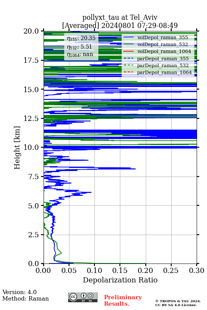Click the Creative Commons CC icon
The height and width of the screenshot is (310, 207).
tap(73, 297)
